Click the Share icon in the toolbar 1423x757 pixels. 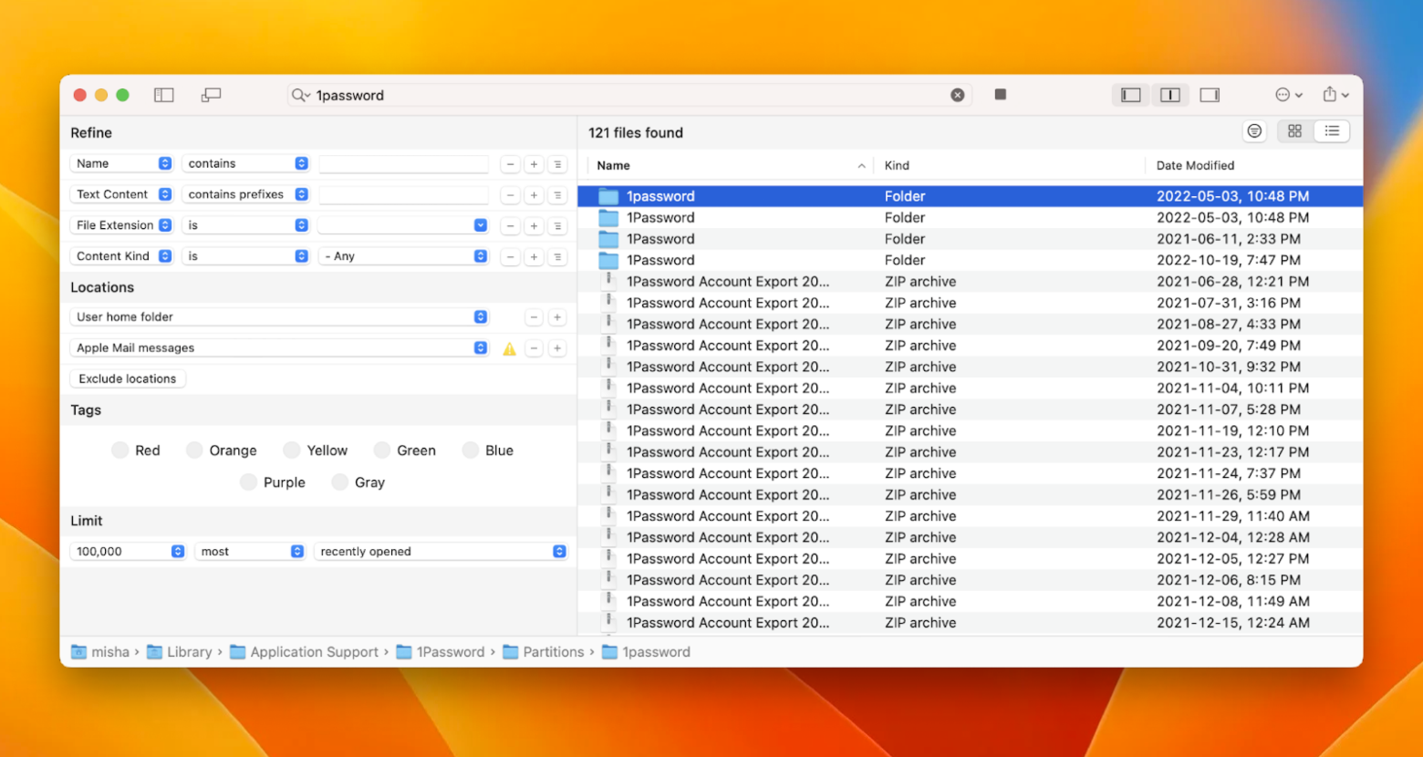pyautogui.click(x=1332, y=94)
